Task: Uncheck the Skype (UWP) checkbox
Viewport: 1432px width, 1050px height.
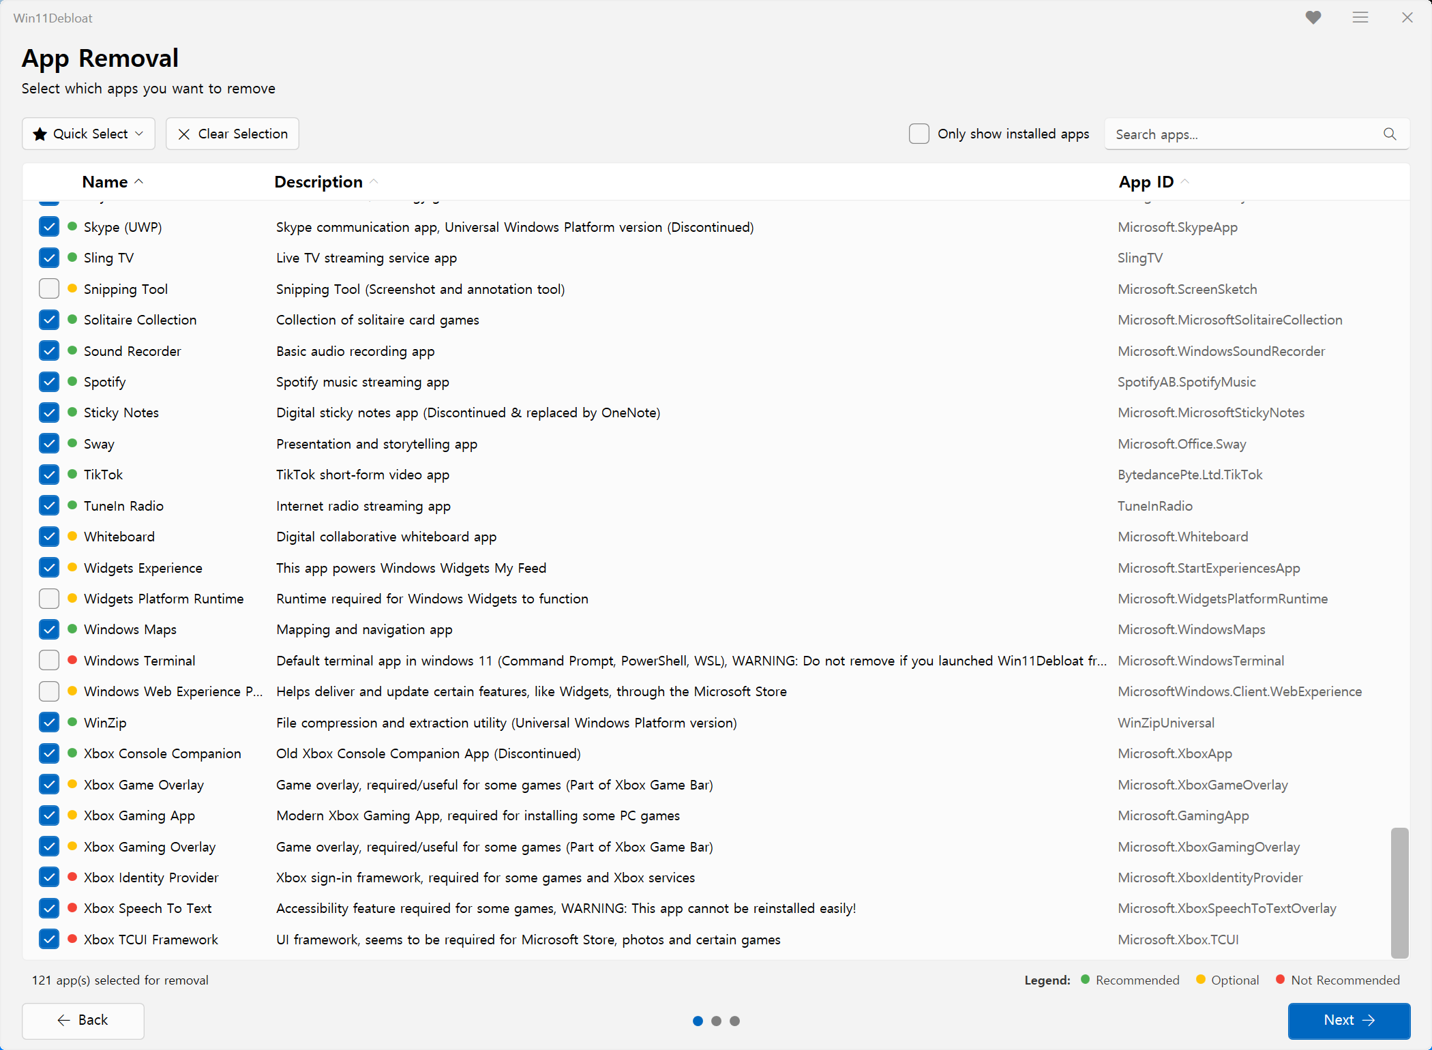Action: point(49,226)
